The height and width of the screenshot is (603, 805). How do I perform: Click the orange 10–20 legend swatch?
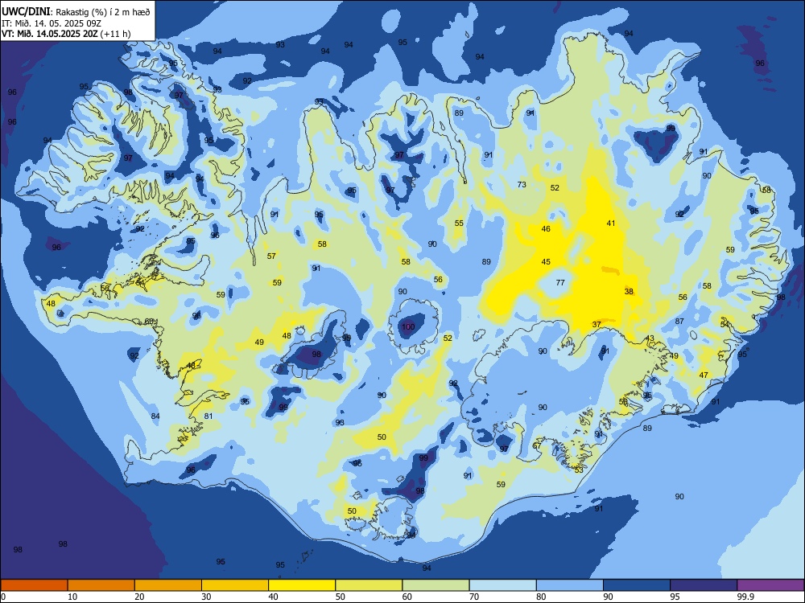tap(101, 585)
